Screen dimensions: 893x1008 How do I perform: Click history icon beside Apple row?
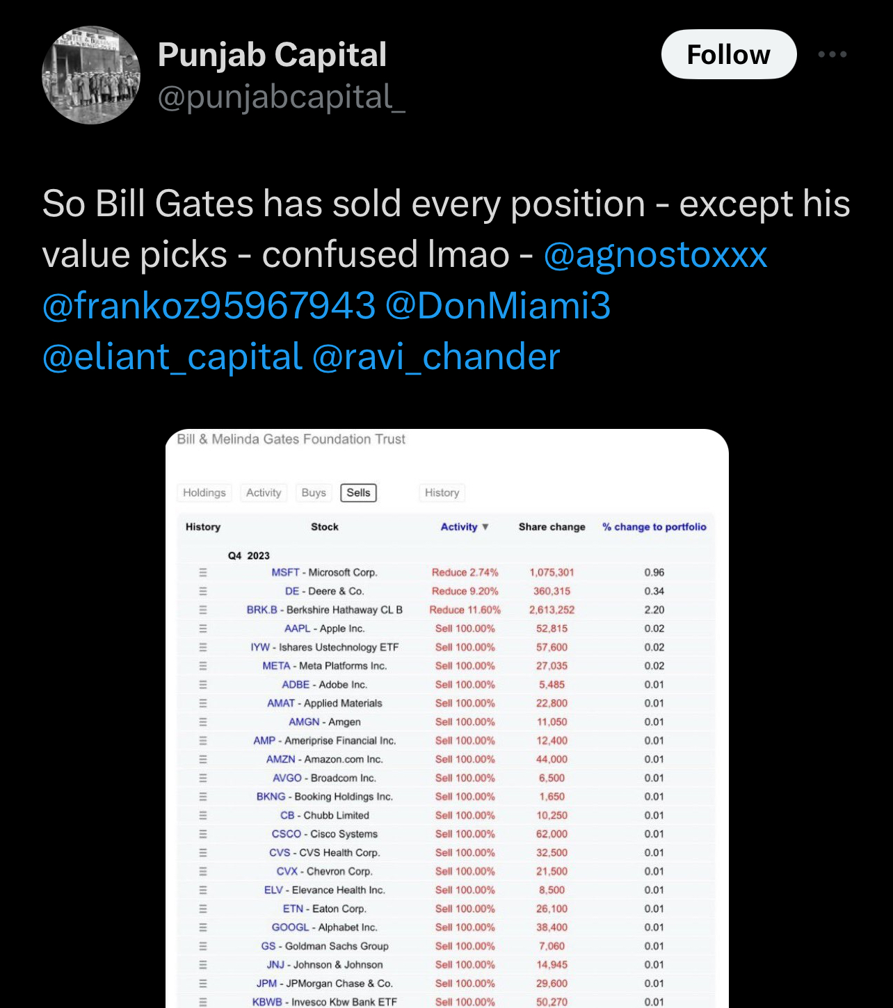(x=203, y=628)
